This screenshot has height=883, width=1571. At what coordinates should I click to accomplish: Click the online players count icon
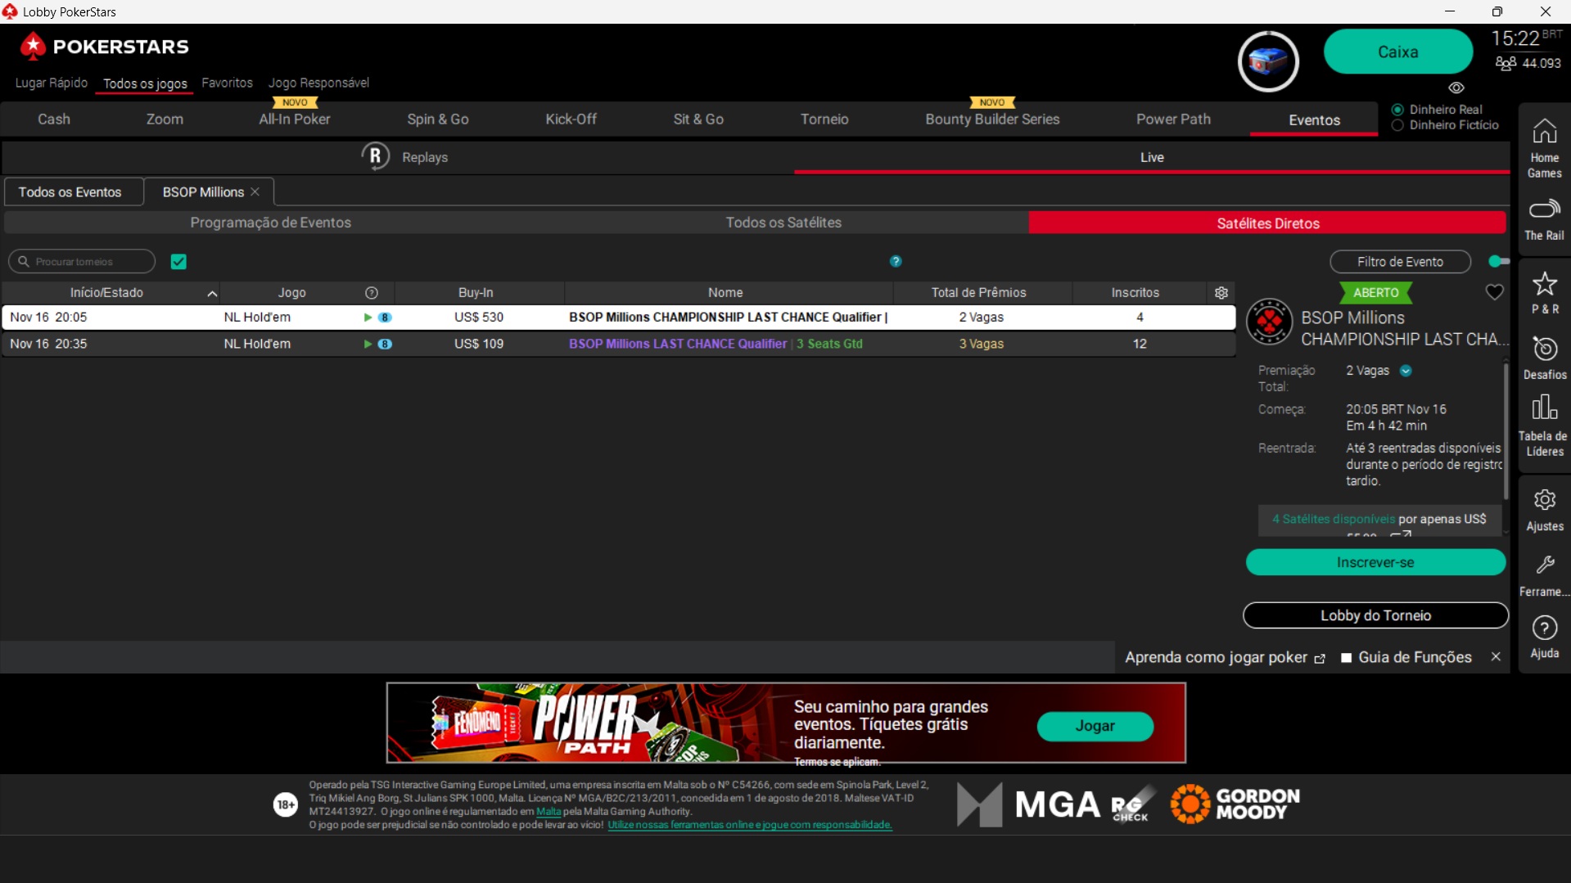click(x=1506, y=63)
